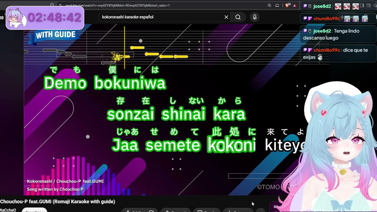Open the Brave Shields lion icon
This screenshot has height=212, width=377.
287,5
